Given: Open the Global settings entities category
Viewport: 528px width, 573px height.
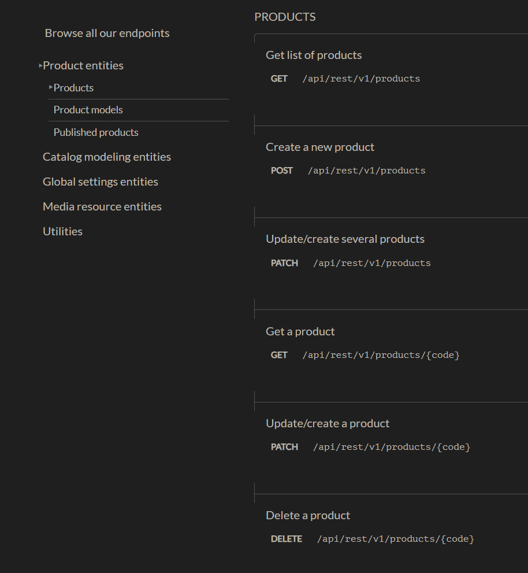Looking at the screenshot, I should (100, 181).
